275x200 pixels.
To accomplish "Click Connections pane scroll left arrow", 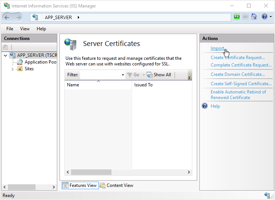I will click(x=4, y=187).
